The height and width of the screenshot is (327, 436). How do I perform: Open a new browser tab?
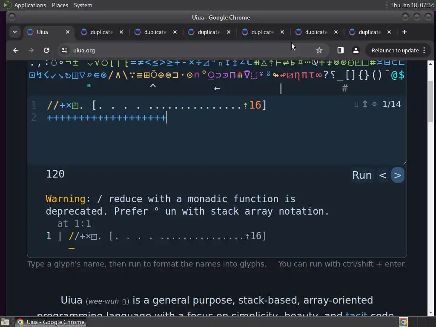tap(404, 32)
